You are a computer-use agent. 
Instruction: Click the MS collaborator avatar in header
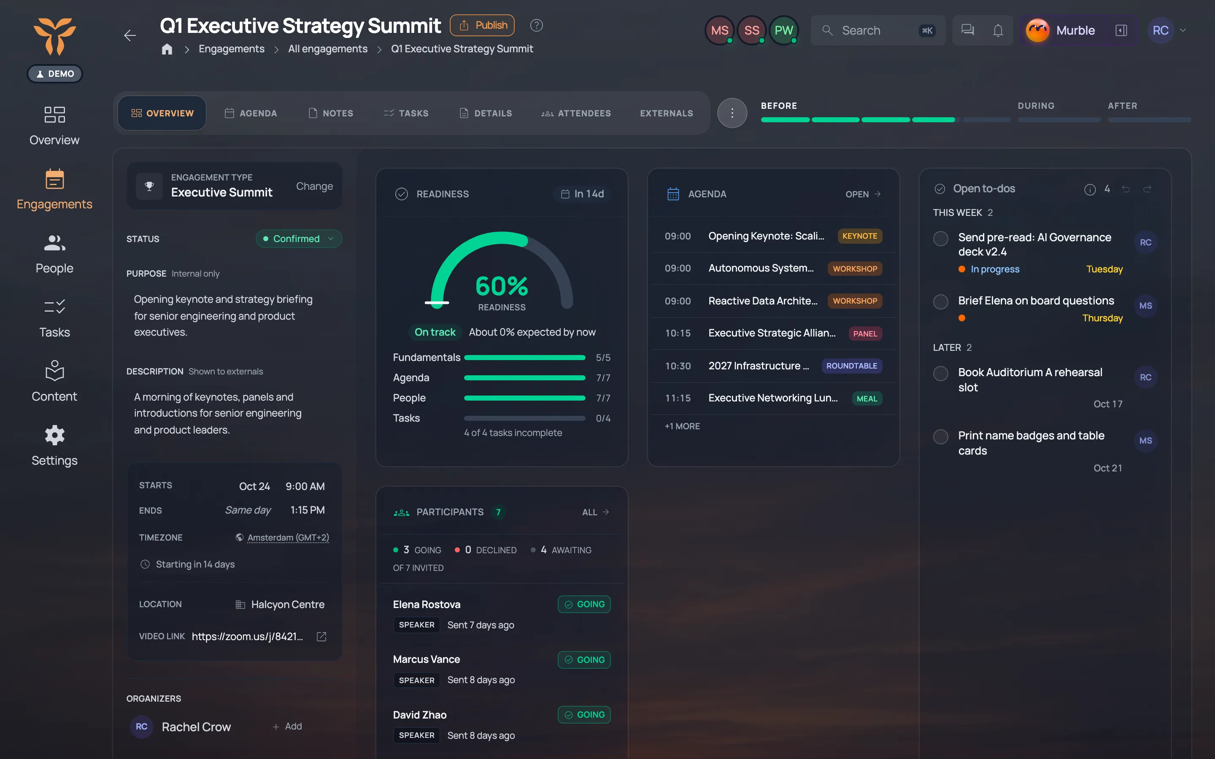click(719, 30)
